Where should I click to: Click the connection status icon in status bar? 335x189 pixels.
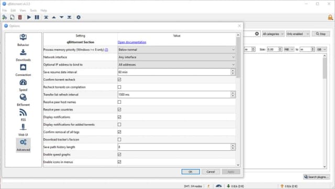click(208, 186)
